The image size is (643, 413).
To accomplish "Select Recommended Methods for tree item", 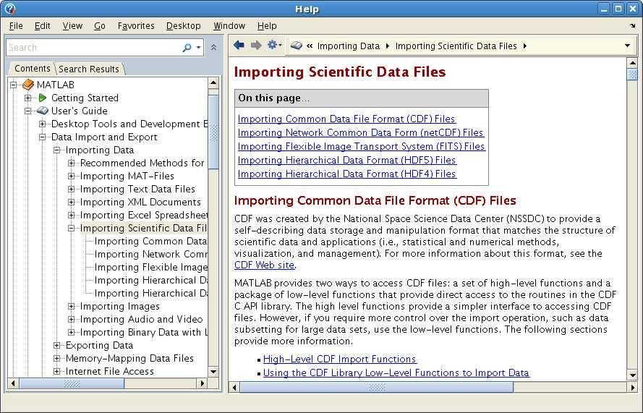I will coord(142,163).
